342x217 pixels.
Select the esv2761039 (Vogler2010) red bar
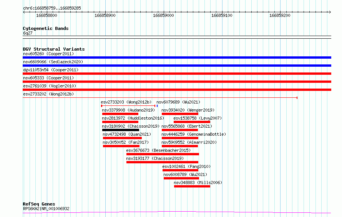(177, 90)
